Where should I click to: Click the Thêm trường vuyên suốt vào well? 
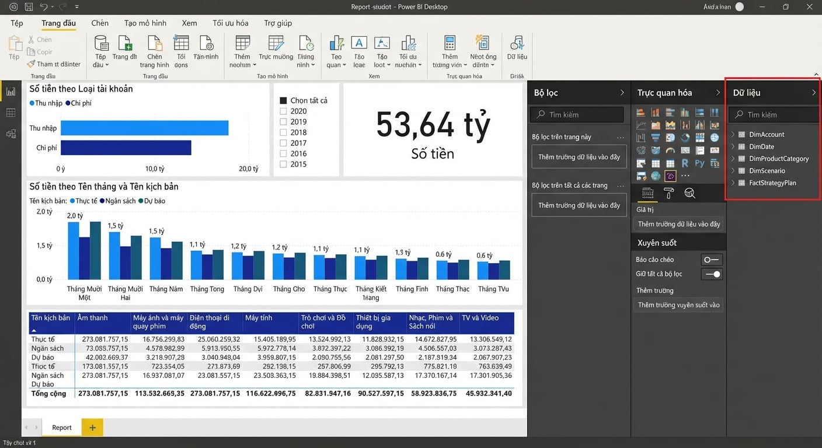coord(679,305)
